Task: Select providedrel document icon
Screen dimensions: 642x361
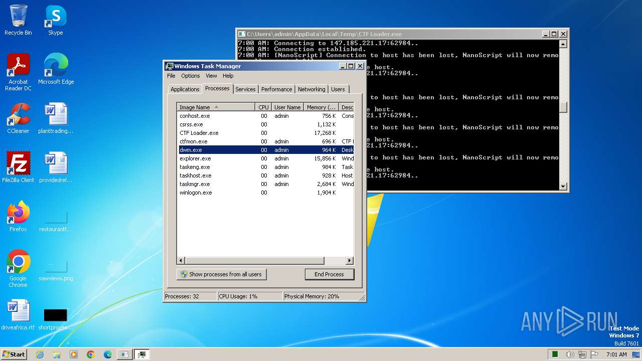Action: click(x=56, y=167)
